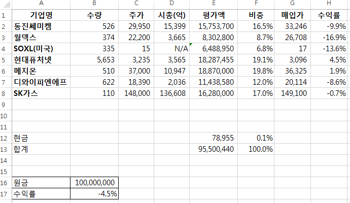This screenshot has width=350, height=203.
Task: Click price cell 148,000
Action: 136,93
